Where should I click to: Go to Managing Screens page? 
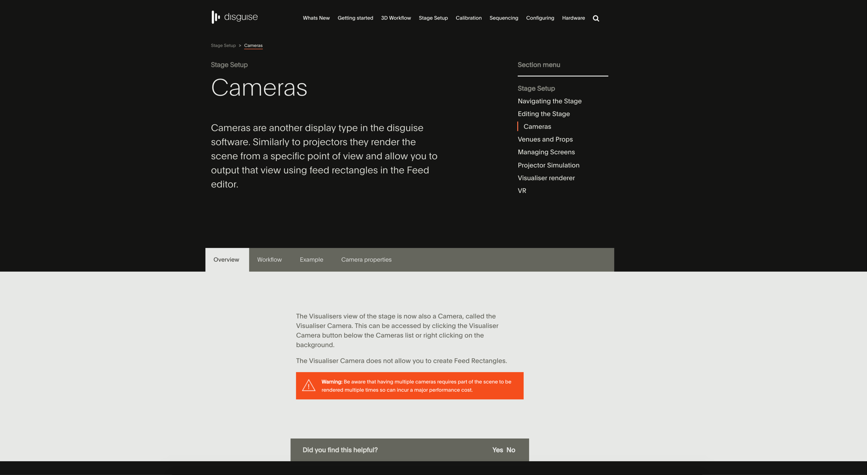pos(546,152)
